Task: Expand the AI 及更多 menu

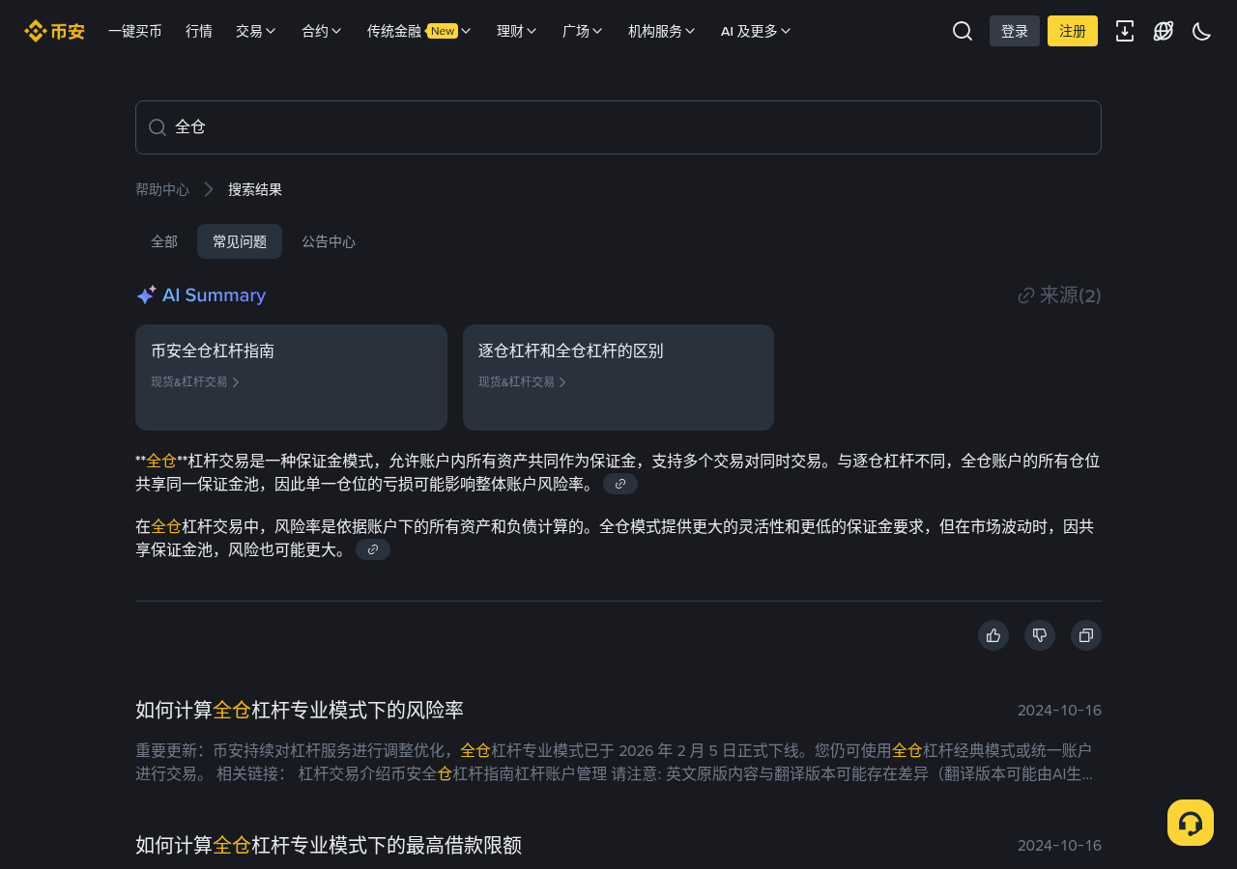Action: 756,31
